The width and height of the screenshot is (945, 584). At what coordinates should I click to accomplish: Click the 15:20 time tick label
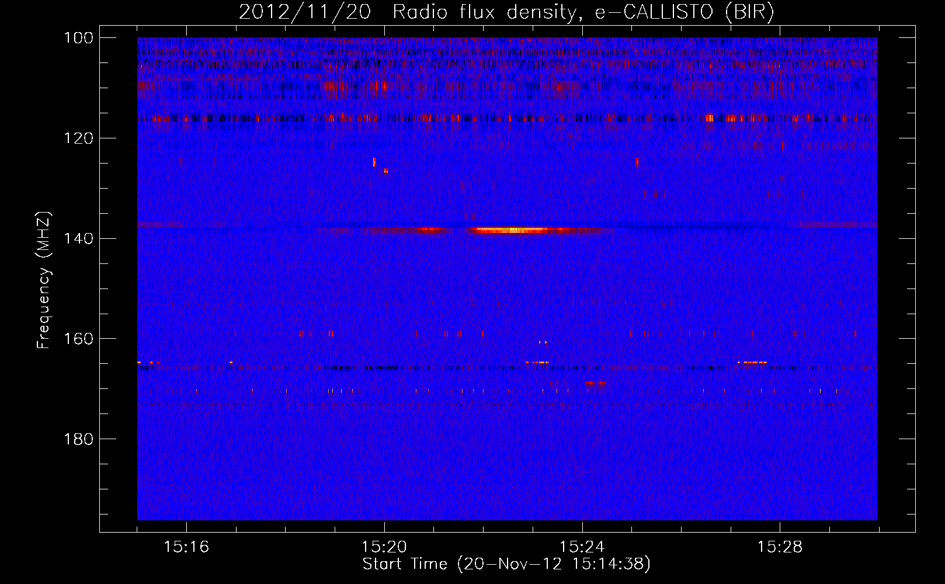point(384,547)
